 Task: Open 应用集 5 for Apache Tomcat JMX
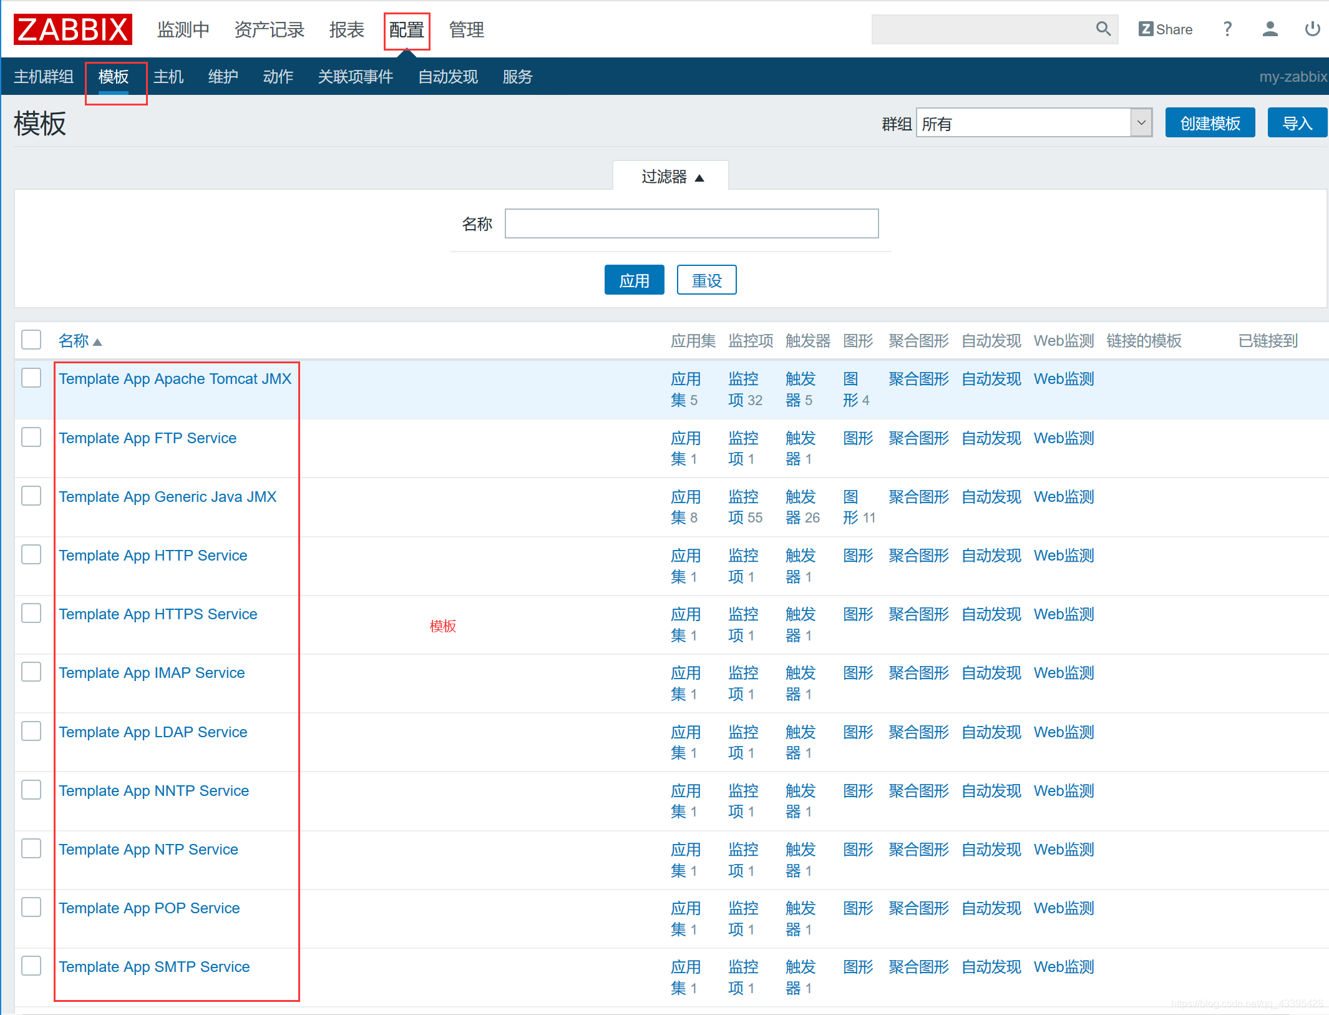pos(686,390)
